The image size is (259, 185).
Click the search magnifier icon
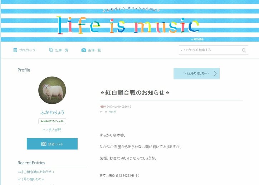point(244,50)
